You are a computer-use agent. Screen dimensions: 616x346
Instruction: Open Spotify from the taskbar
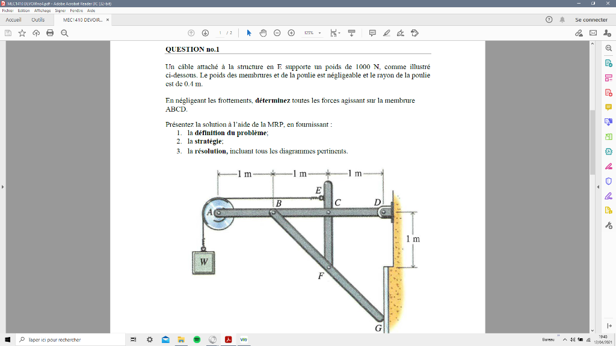coord(197,340)
